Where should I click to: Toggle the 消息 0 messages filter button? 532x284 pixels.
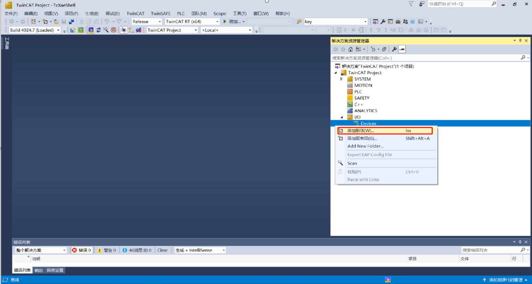137,250
